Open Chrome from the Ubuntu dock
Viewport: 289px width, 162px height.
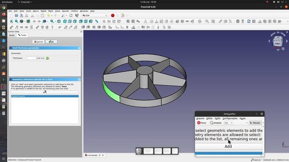coord(4,8)
